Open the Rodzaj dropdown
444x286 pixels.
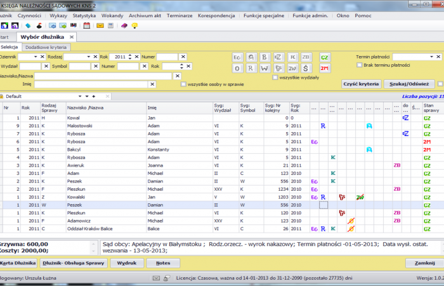click(88, 57)
